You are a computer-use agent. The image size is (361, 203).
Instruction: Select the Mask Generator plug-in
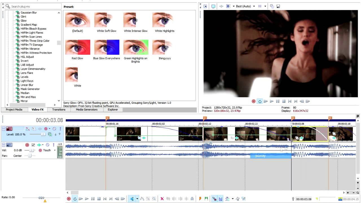tap(30, 89)
